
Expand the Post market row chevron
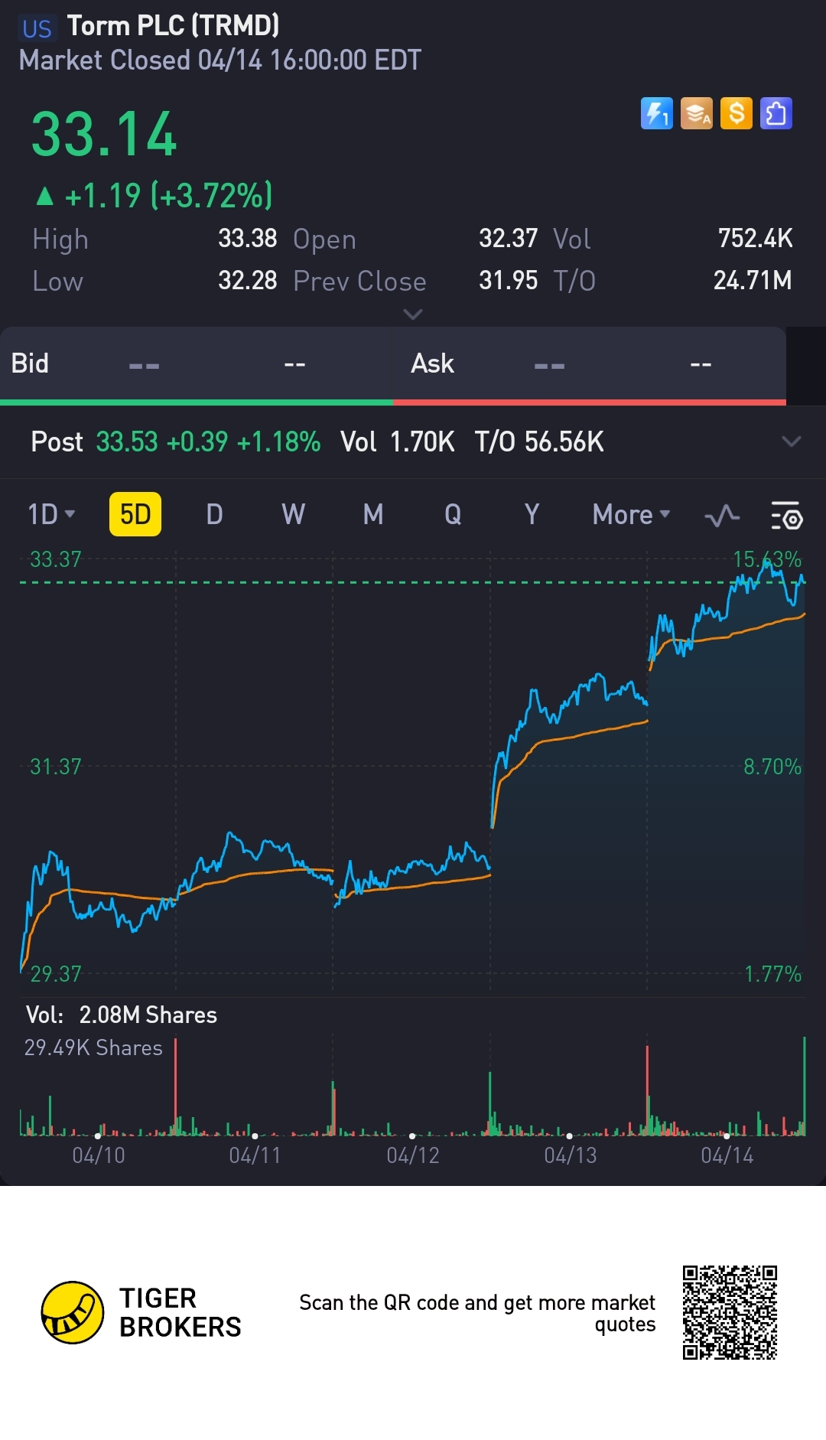point(792,441)
